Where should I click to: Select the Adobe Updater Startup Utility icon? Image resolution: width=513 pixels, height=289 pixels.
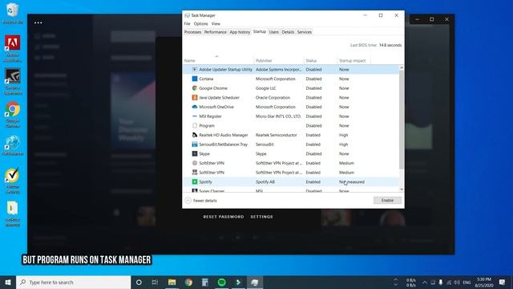195,70
